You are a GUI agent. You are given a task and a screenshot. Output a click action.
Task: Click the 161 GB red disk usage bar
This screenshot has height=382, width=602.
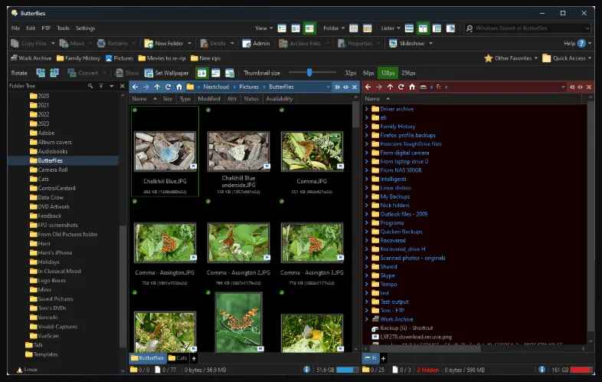581,370
